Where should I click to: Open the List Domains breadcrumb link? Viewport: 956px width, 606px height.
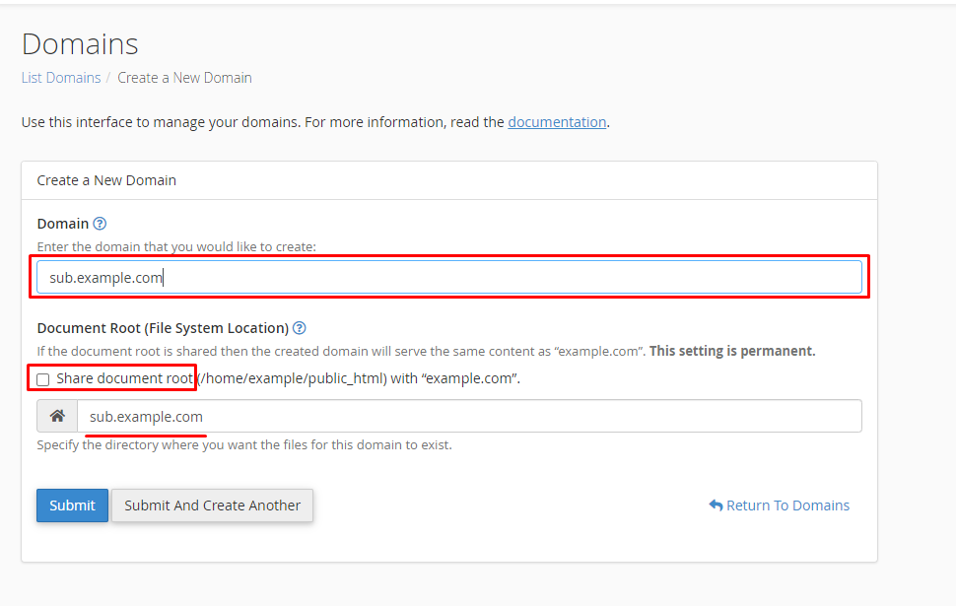point(61,78)
